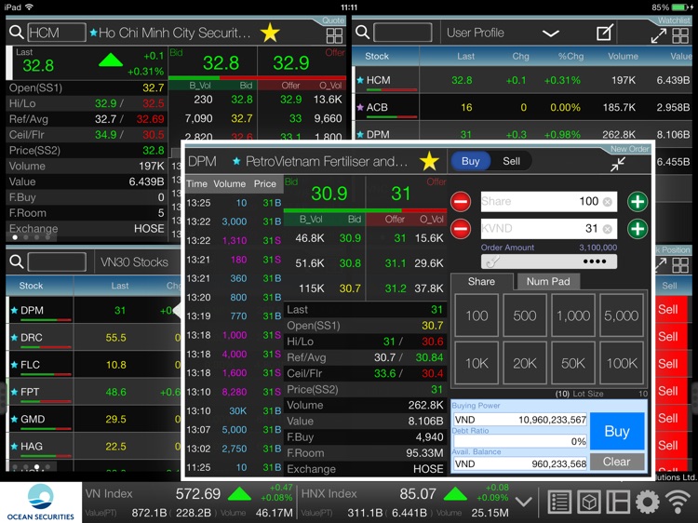Tap the search icon in the Watchlist panel

click(x=363, y=32)
